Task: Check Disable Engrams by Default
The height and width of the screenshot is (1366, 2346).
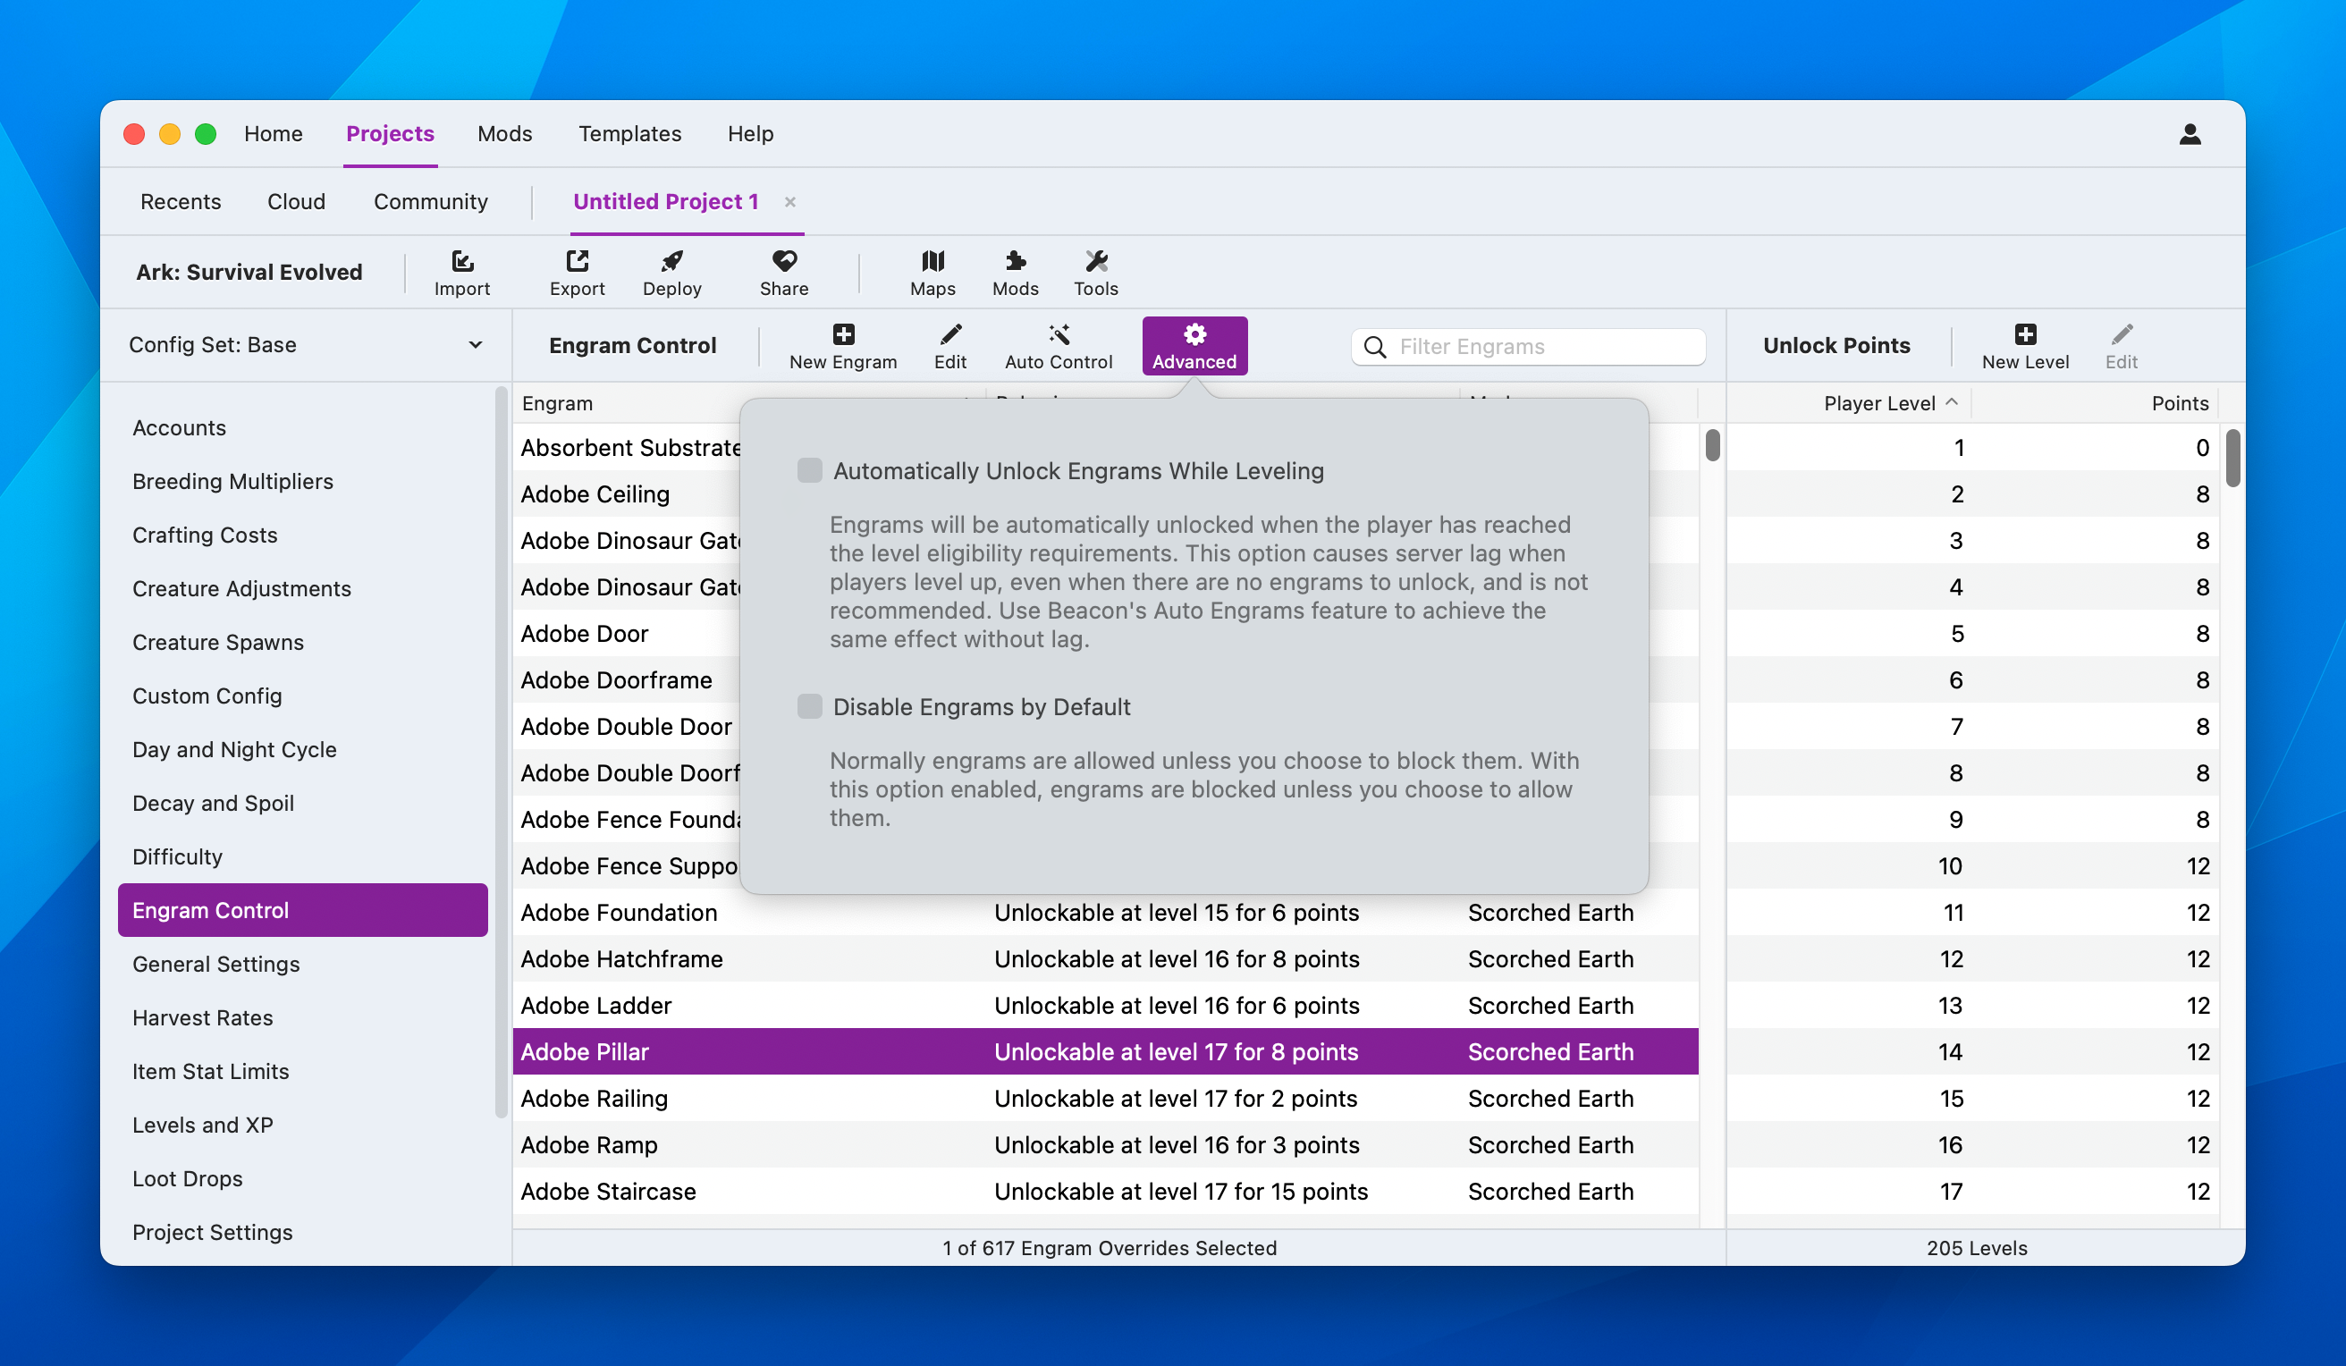Action: pos(810,707)
